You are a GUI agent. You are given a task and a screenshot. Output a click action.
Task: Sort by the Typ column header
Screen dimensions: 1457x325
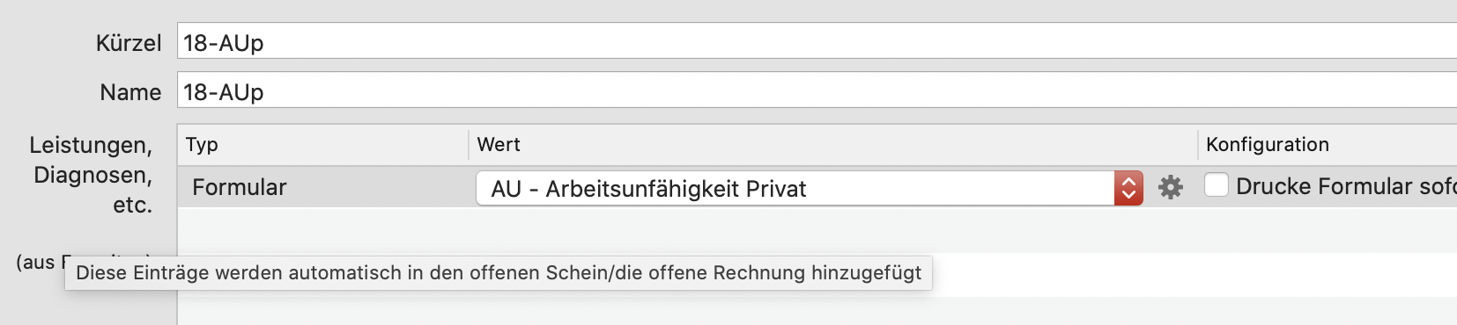click(x=322, y=145)
